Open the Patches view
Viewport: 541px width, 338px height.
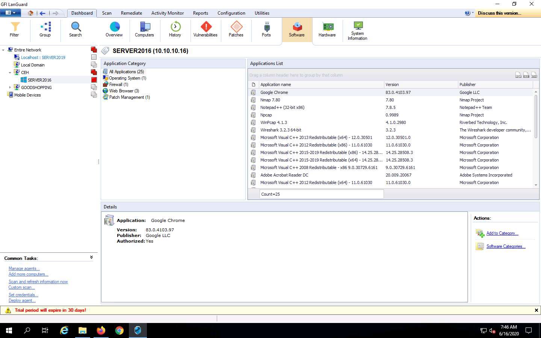click(236, 30)
